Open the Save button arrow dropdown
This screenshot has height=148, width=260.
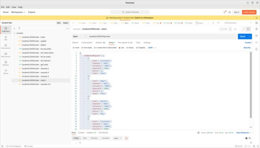point(230,29)
